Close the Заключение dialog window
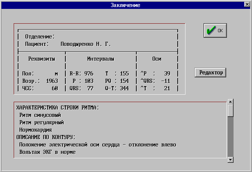This screenshot has height=172, width=252. click(x=247, y=4)
